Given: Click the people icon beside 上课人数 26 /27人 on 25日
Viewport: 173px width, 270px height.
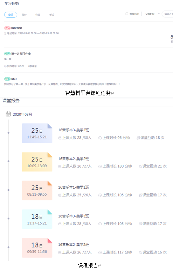Looking at the screenshot, I should point(60,167).
